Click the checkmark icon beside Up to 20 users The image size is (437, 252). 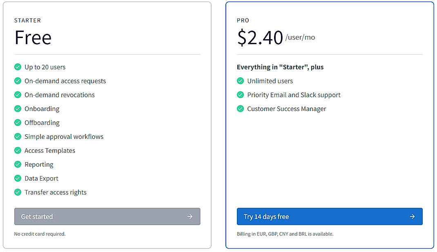18,67
